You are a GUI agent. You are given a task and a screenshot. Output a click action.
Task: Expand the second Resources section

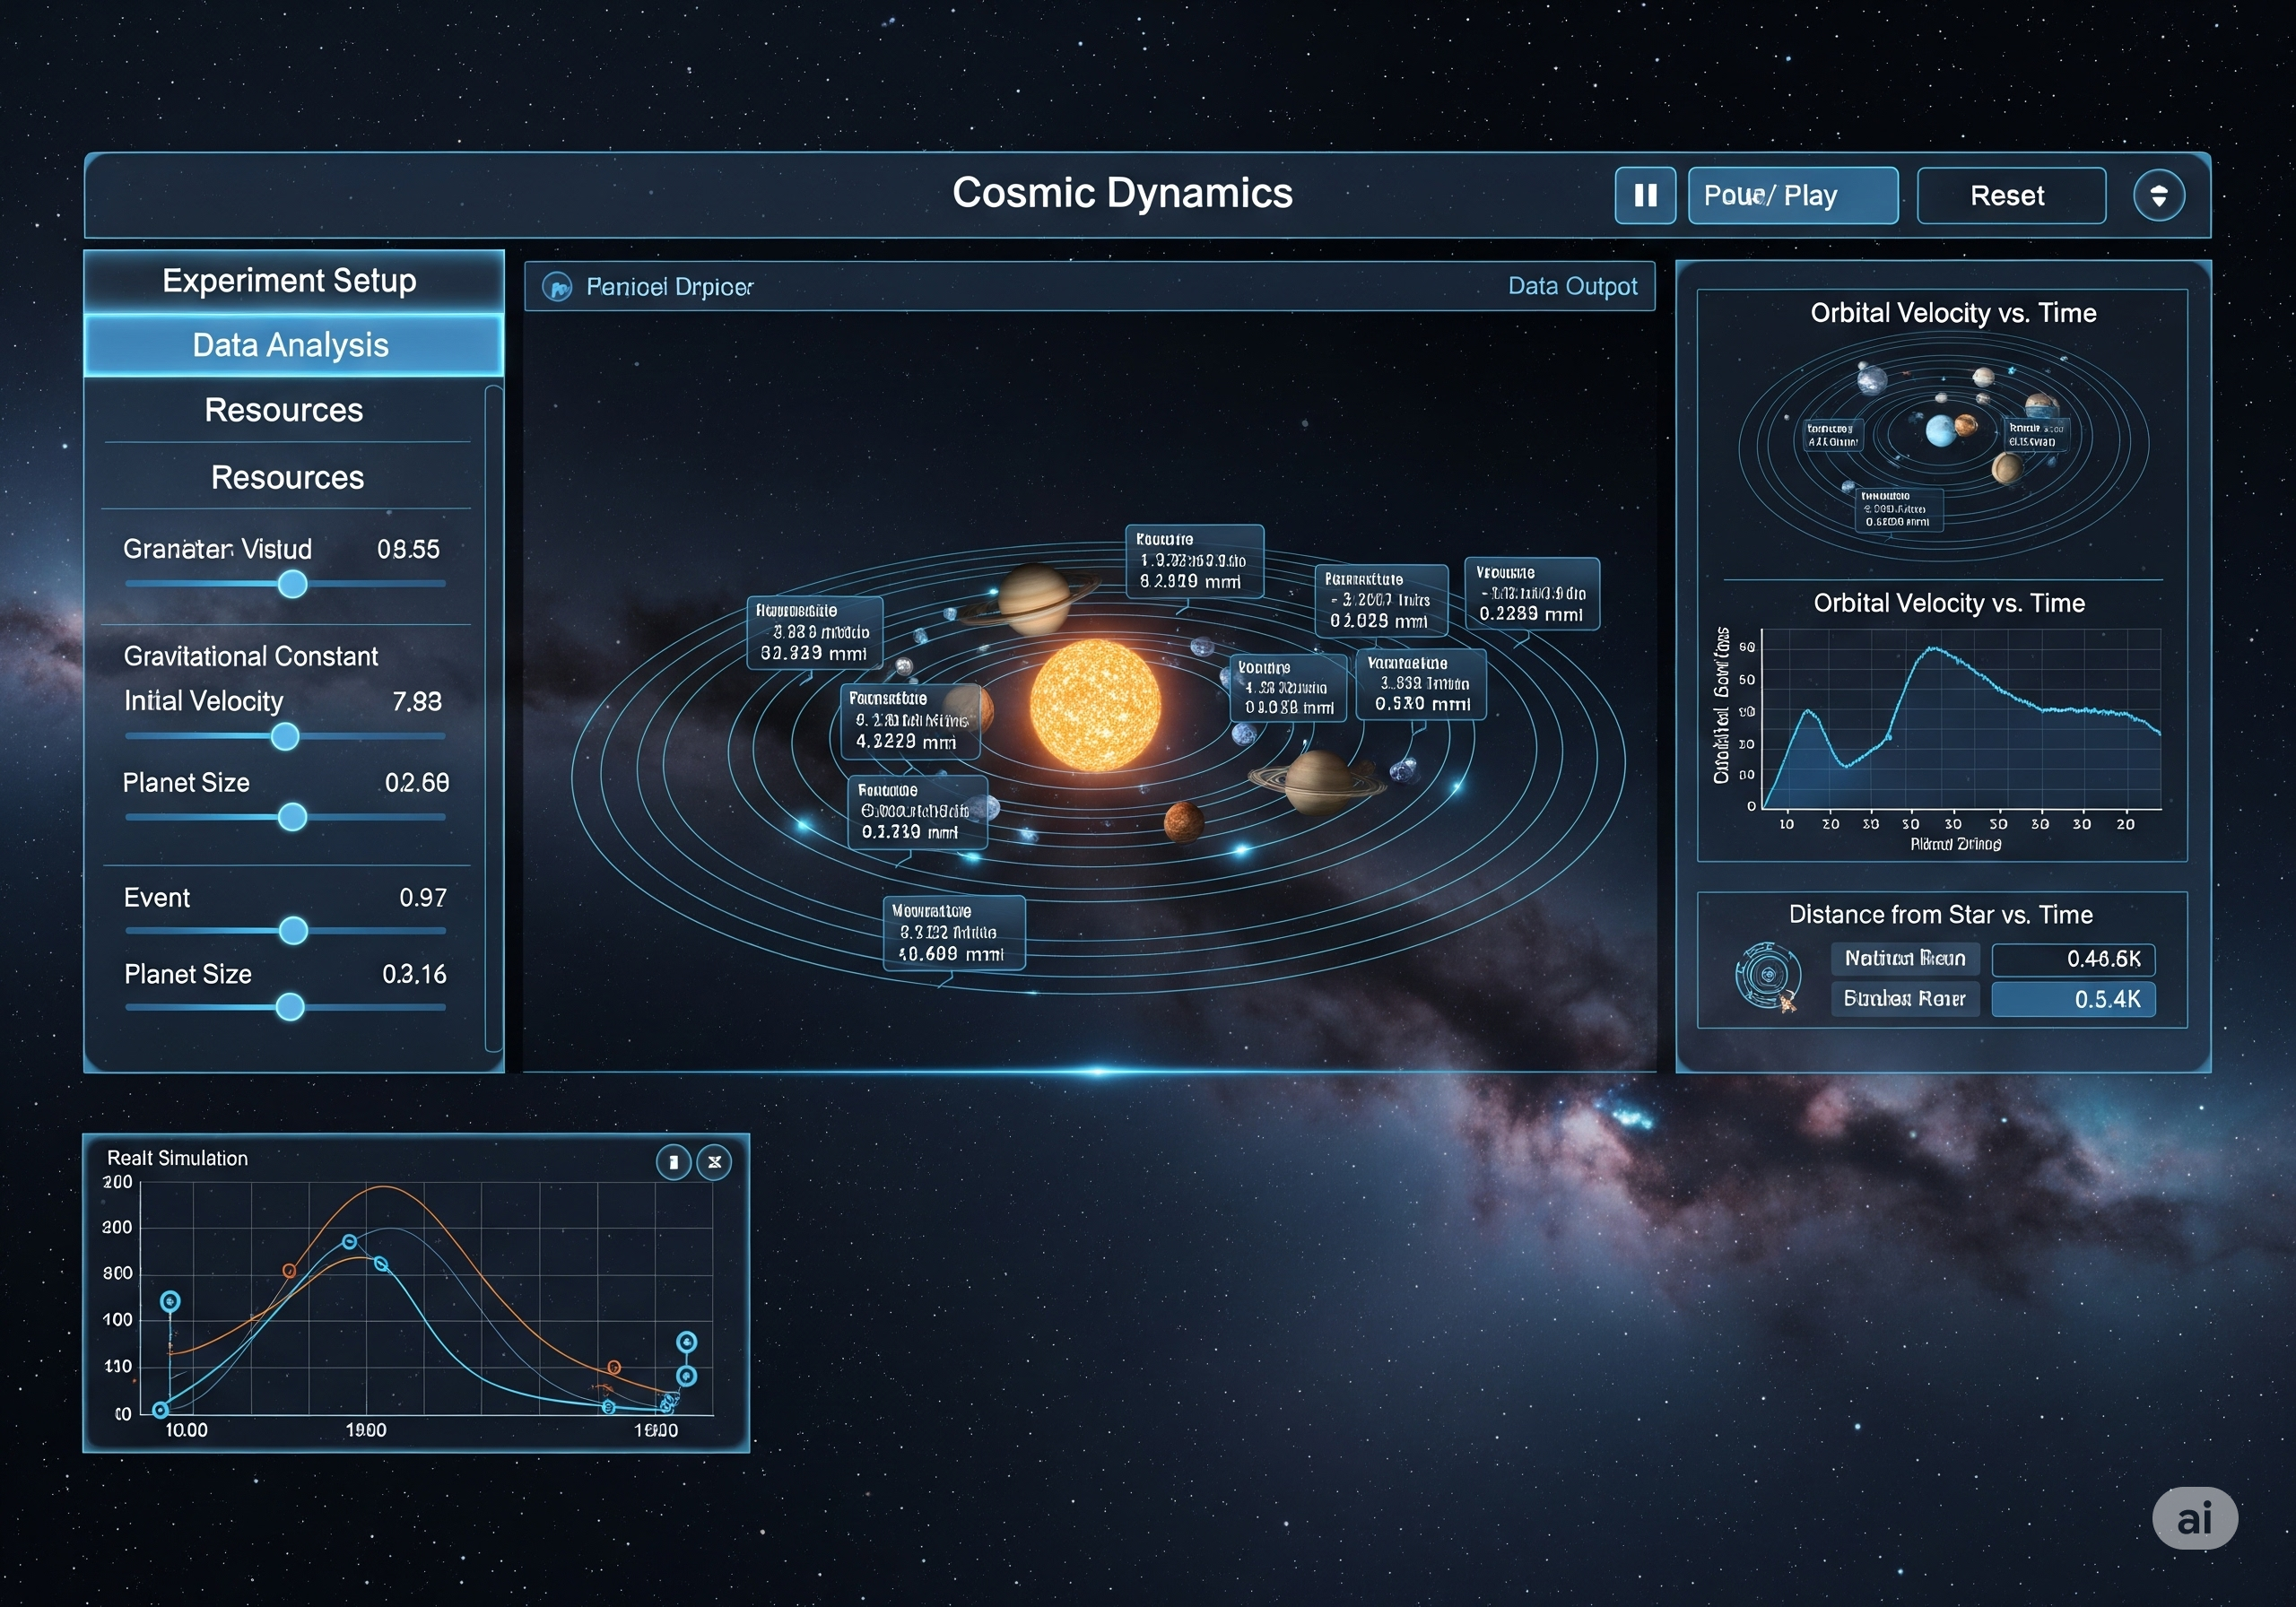[287, 477]
